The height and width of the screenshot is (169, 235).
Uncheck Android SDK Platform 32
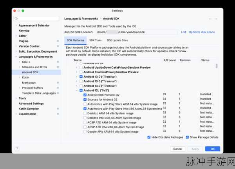point(85,95)
